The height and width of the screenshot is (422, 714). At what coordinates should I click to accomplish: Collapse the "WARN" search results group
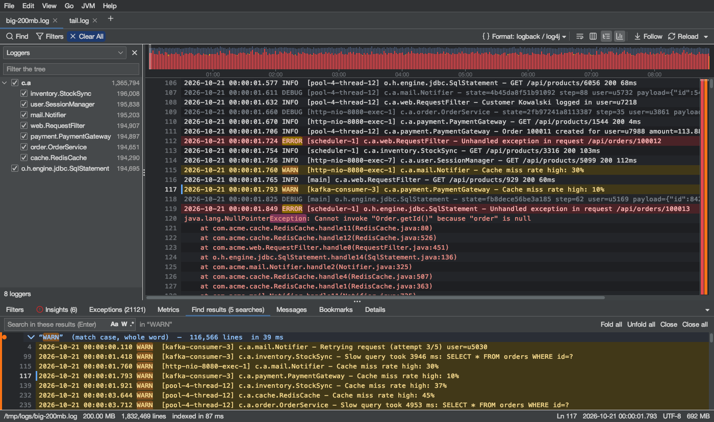[x=32, y=337]
